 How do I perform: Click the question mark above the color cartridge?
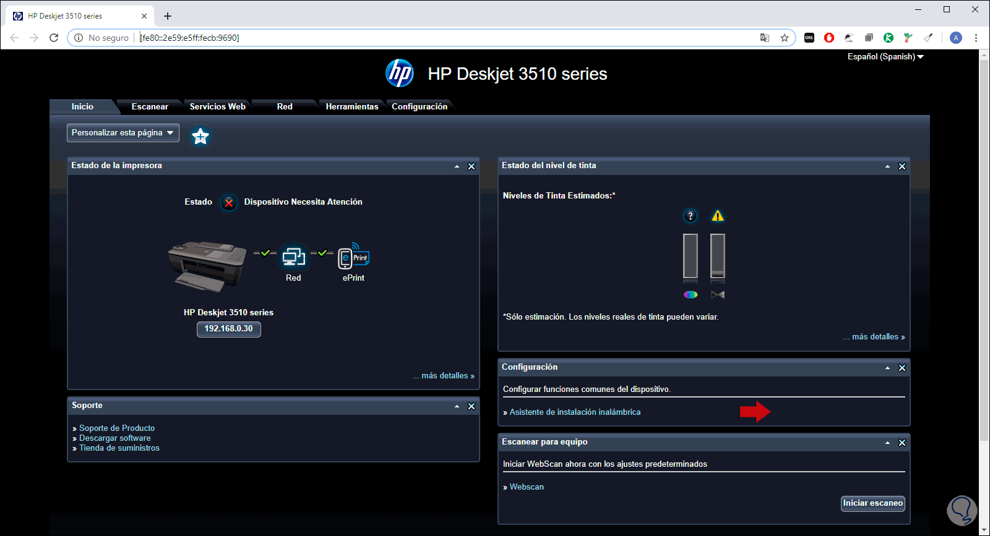[691, 216]
